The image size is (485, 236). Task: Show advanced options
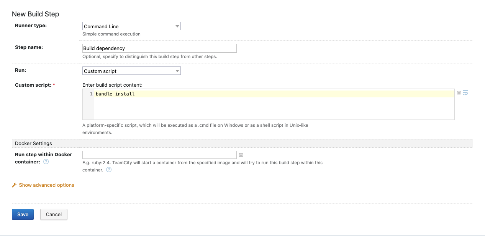pyautogui.click(x=46, y=185)
